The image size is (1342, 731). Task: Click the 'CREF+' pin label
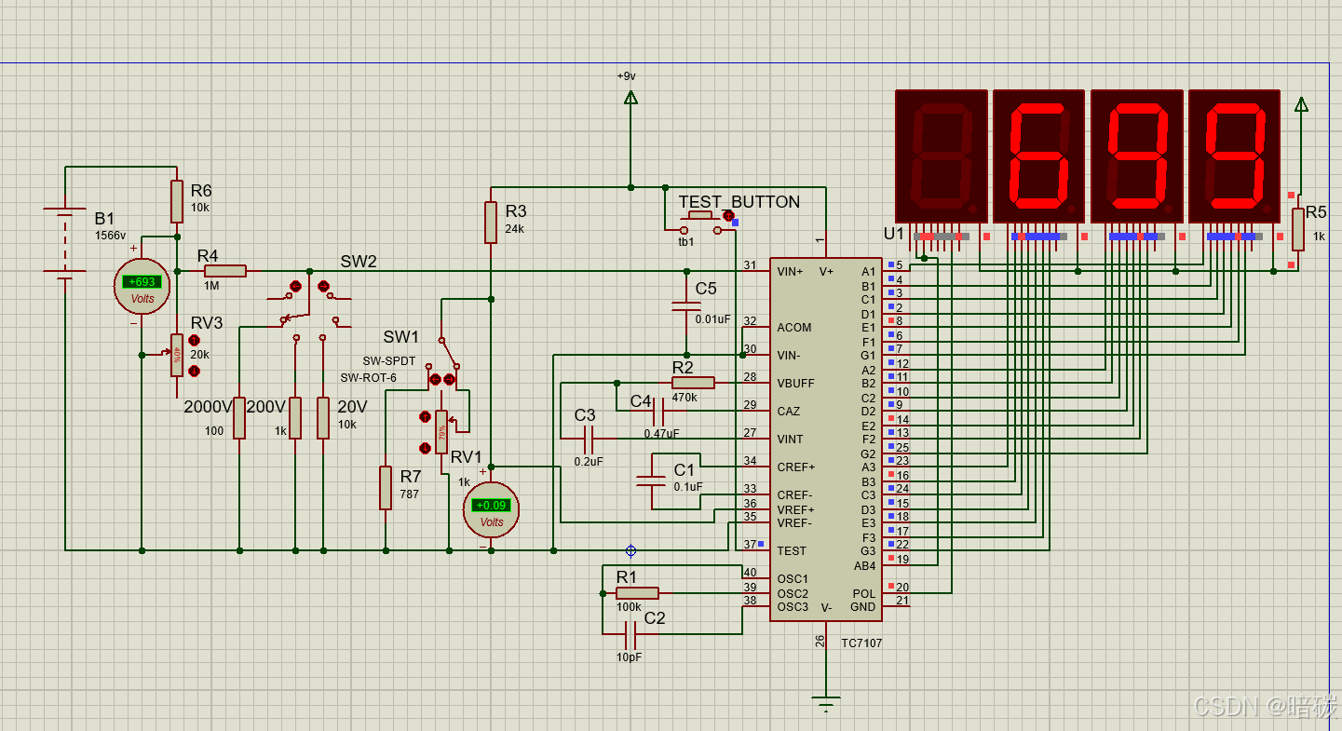[796, 467]
